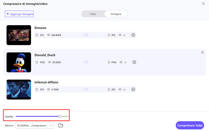Click the size cube icon for Donald_Duck
Viewport: 209px width, 131px height.
click(x=50, y=62)
